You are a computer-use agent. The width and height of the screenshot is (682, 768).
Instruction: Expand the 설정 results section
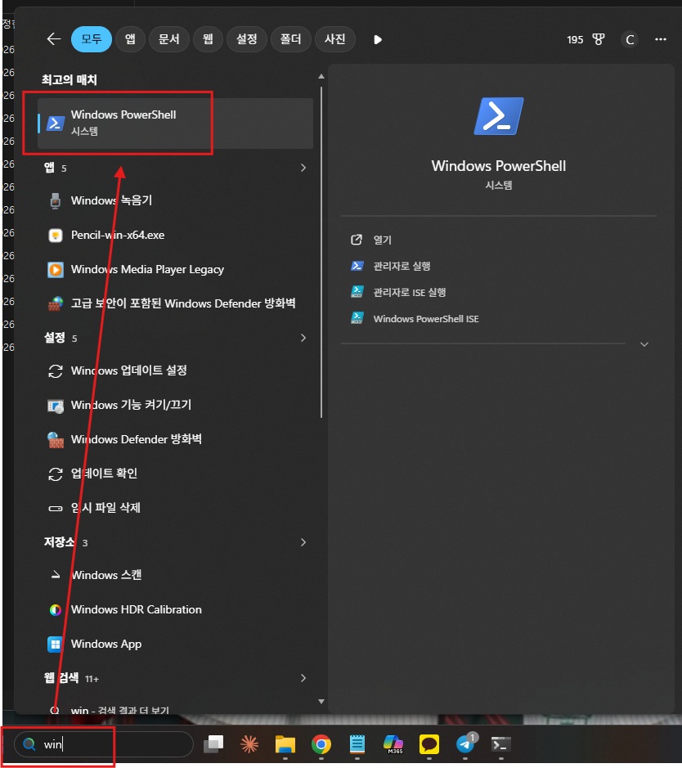303,338
